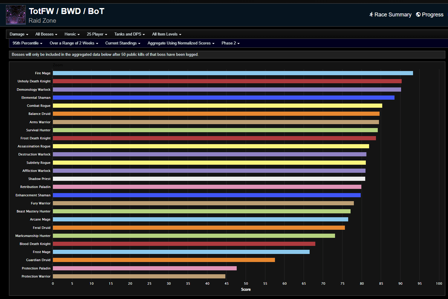The height and width of the screenshot is (299, 448).
Task: Open the 95th Percentile dropdown
Action: pyautogui.click(x=27, y=43)
